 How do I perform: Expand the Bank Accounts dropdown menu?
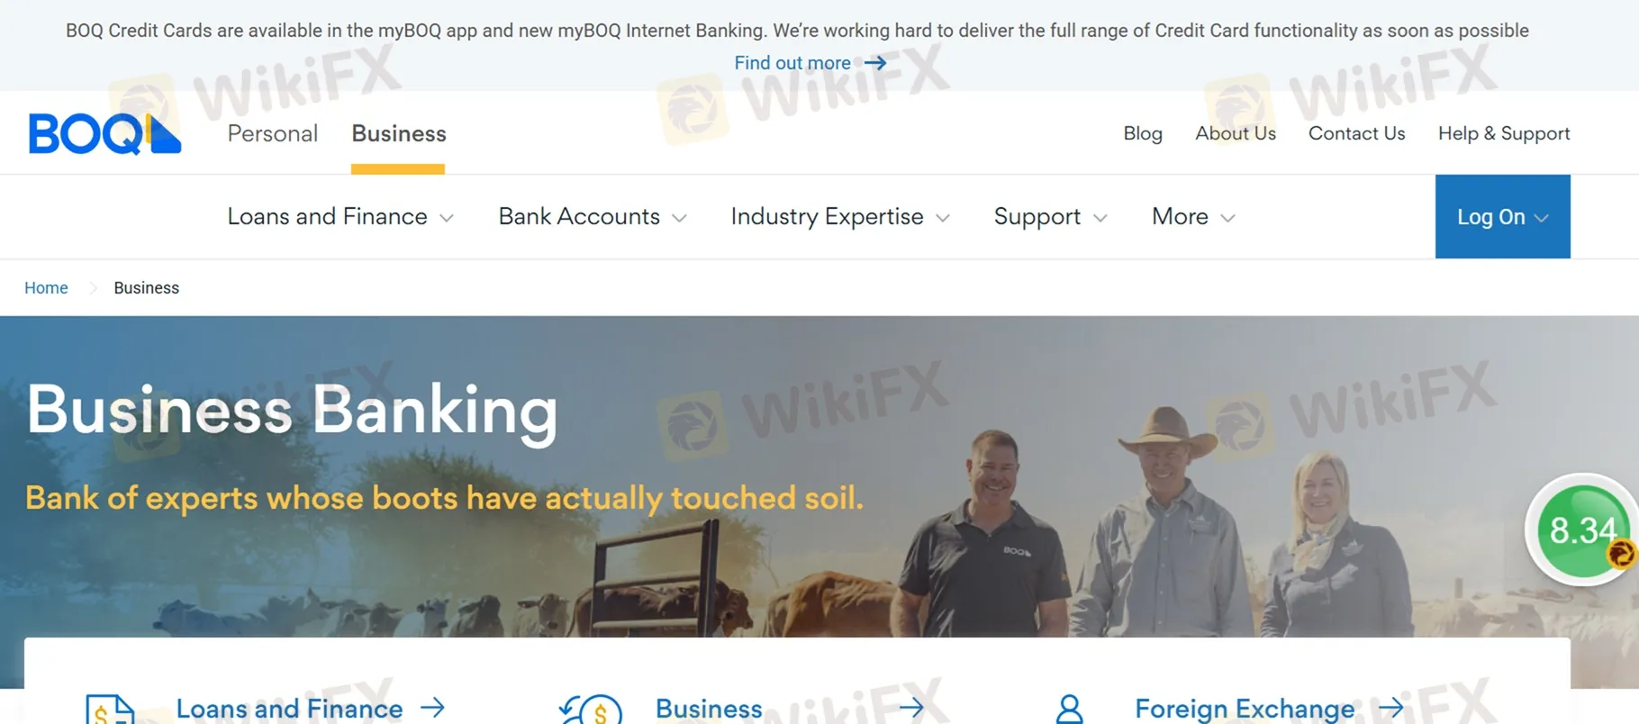[x=593, y=217]
